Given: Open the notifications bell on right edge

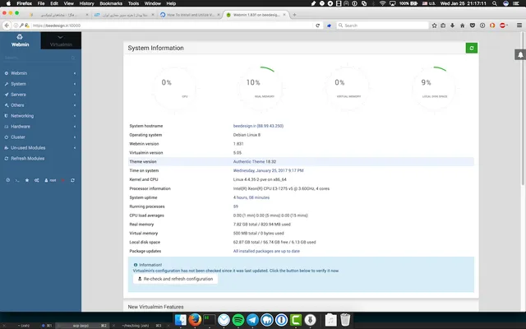Looking at the screenshot, I should (520, 55).
